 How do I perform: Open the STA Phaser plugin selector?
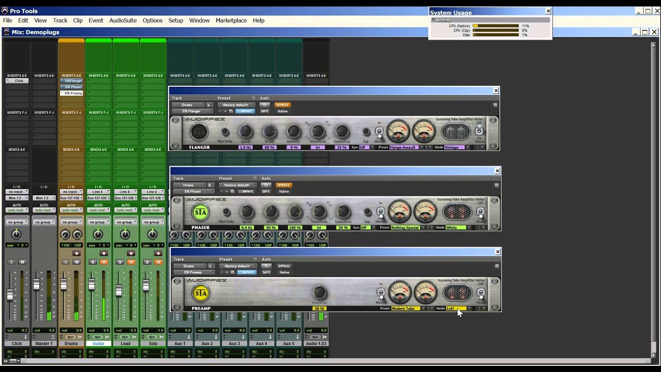tap(194, 191)
